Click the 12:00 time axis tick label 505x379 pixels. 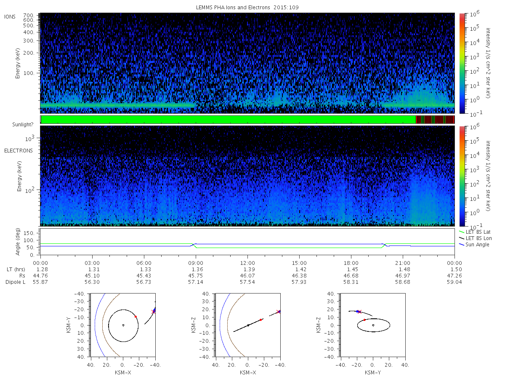[247, 262]
